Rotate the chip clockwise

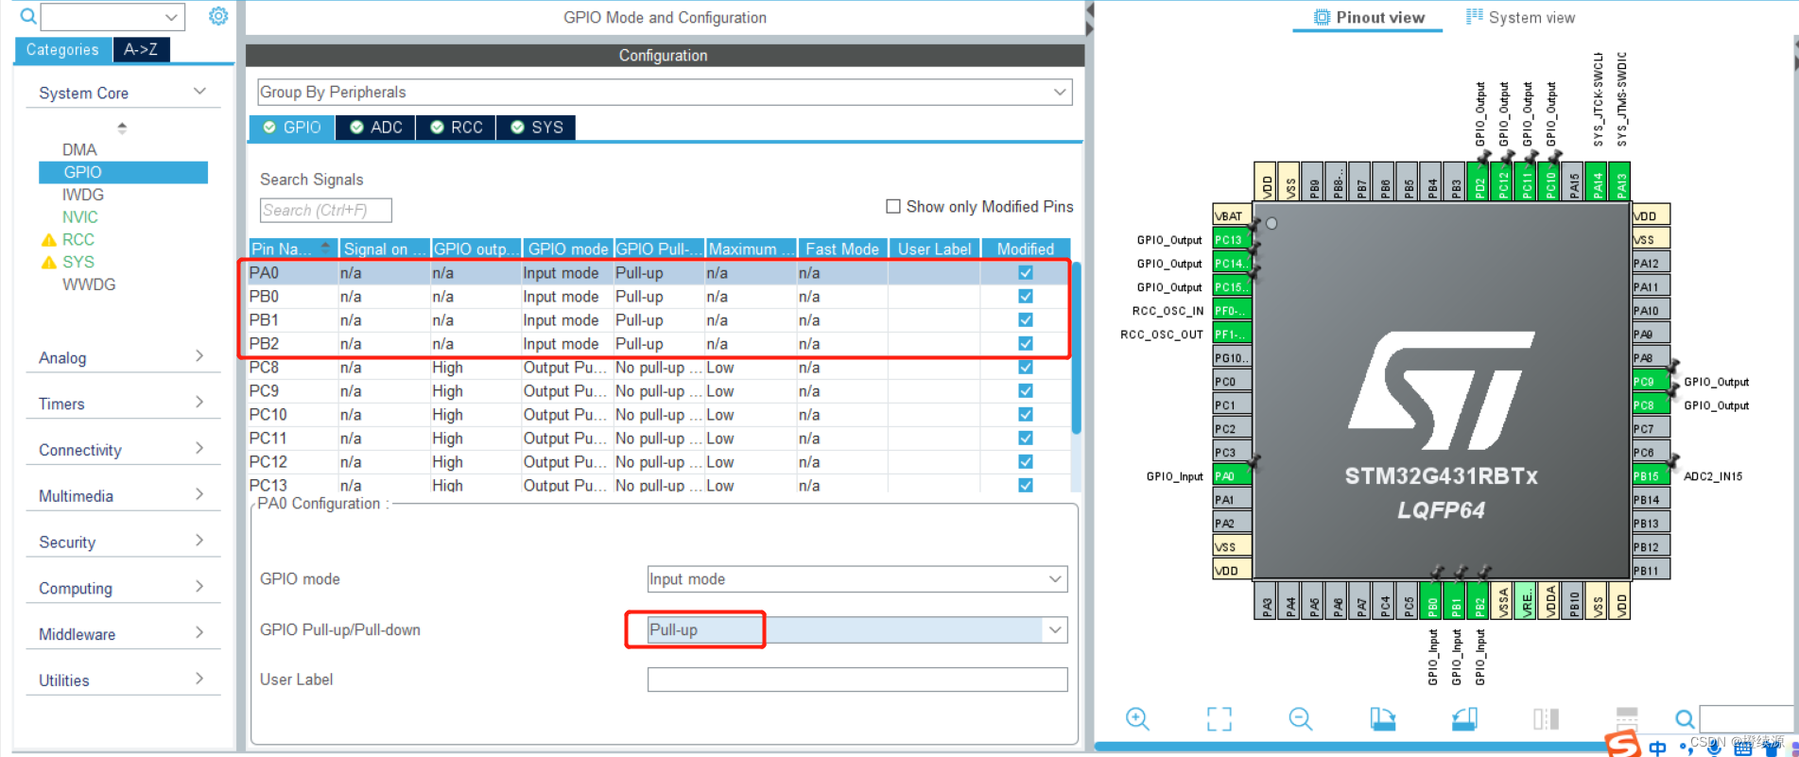click(x=1383, y=719)
